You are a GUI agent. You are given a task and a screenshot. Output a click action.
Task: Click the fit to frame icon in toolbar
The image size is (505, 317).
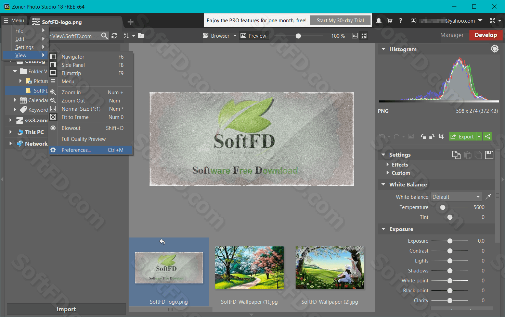tap(364, 36)
